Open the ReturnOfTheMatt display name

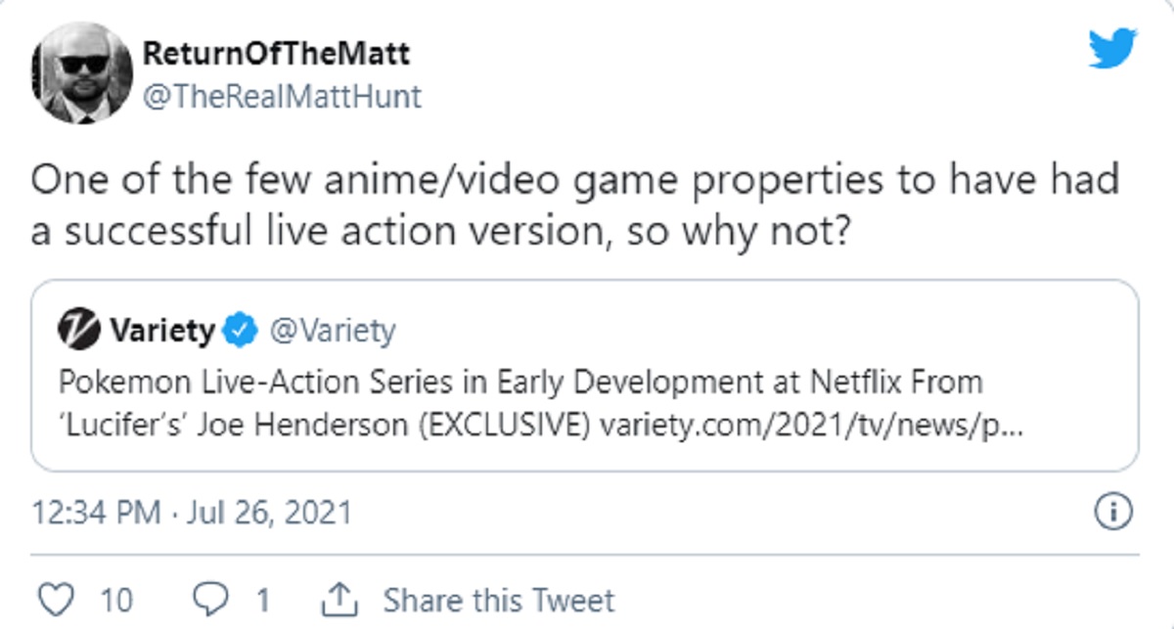pyautogui.click(x=276, y=53)
